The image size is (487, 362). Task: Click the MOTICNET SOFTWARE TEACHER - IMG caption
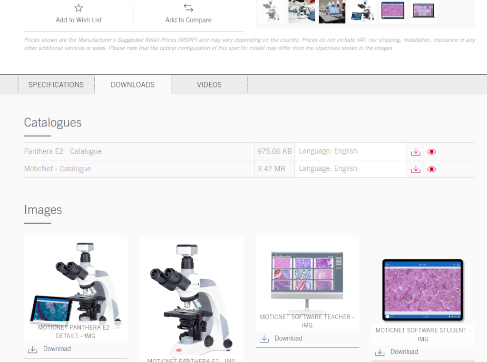coord(307,321)
